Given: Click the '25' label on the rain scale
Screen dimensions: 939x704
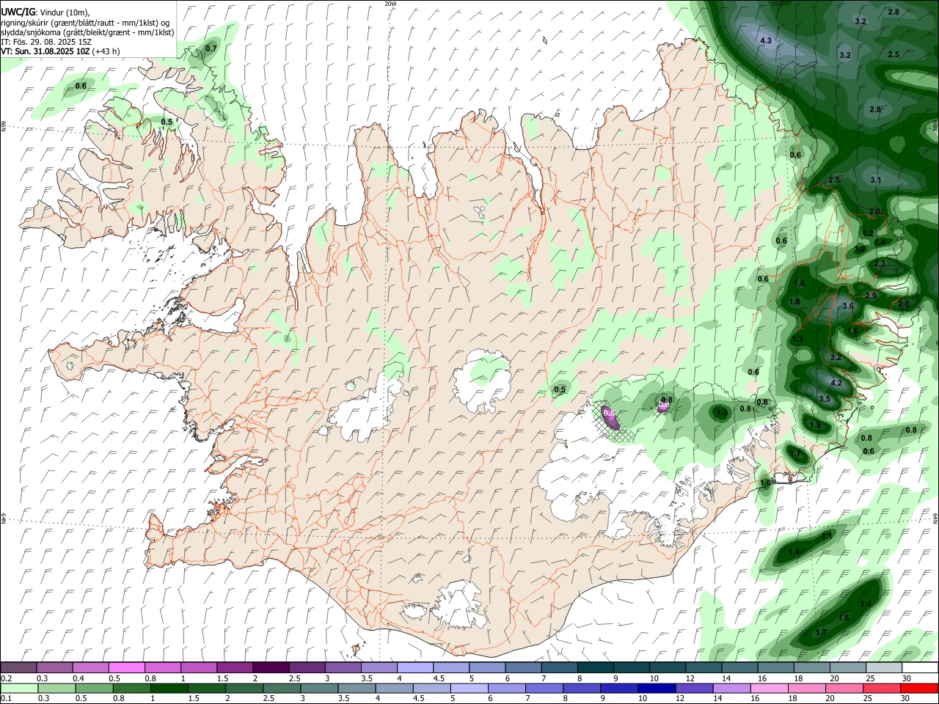Looking at the screenshot, I should (x=869, y=699).
